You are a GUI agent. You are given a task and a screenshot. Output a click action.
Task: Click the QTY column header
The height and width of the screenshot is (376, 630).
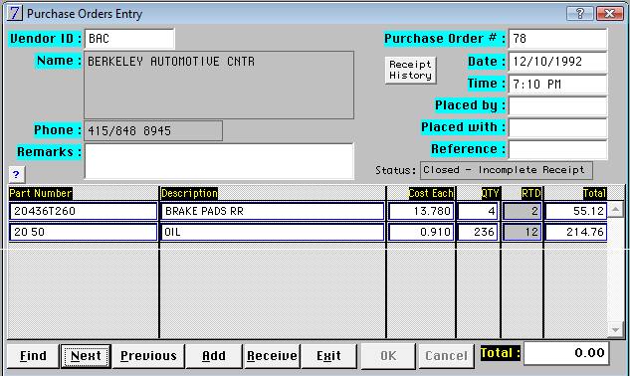point(491,193)
